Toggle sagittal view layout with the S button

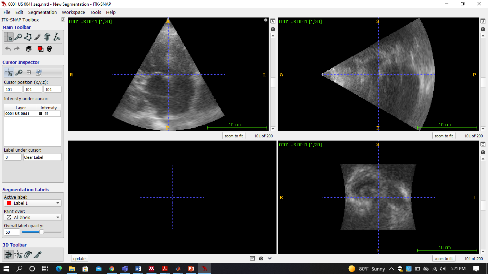(483, 21)
